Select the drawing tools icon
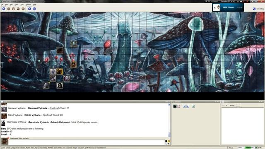This screenshot has width=265, height=149. point(9,9)
